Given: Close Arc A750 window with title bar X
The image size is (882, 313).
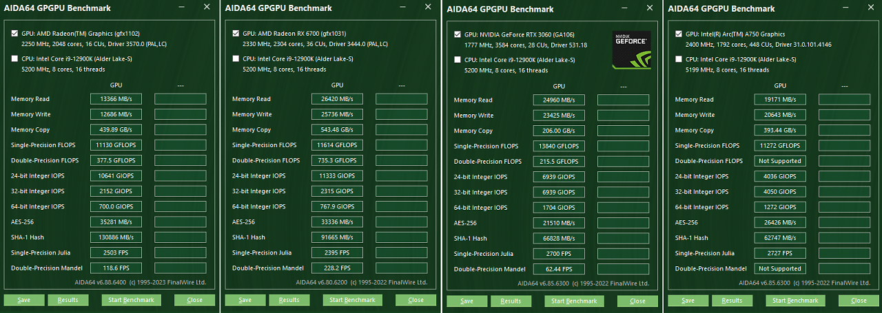Looking at the screenshot, I should point(871,8).
